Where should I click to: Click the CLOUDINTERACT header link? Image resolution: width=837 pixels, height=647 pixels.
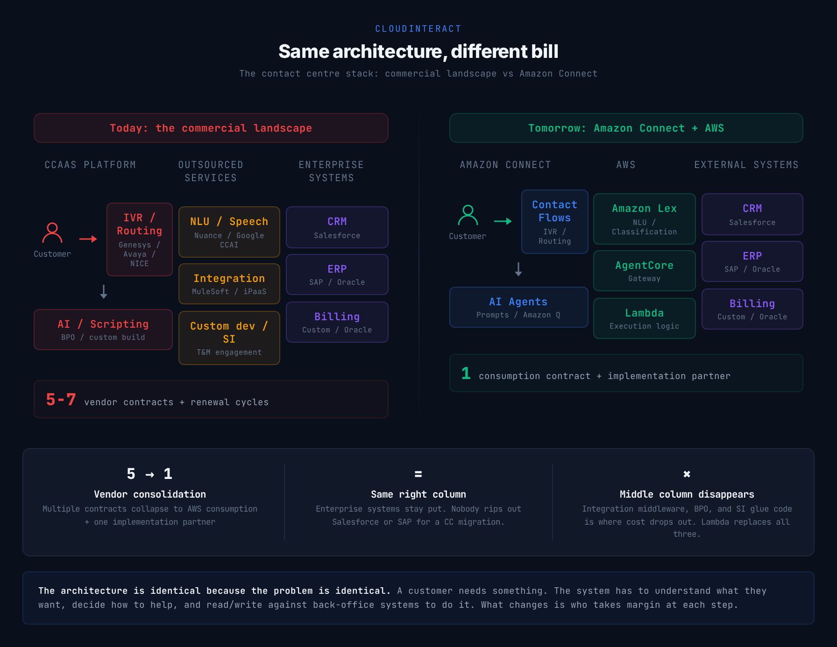click(x=418, y=28)
